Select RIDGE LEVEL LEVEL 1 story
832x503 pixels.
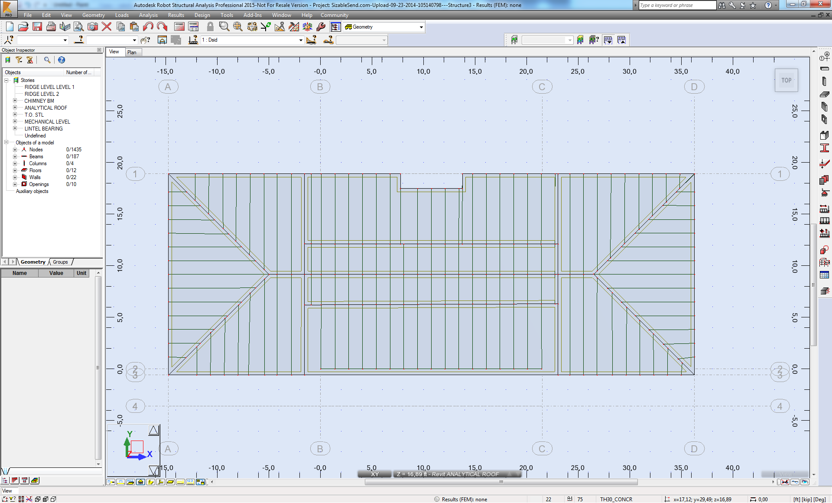coord(49,87)
